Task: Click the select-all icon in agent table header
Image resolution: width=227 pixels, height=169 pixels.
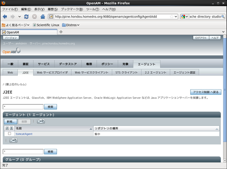Action: [7, 128]
